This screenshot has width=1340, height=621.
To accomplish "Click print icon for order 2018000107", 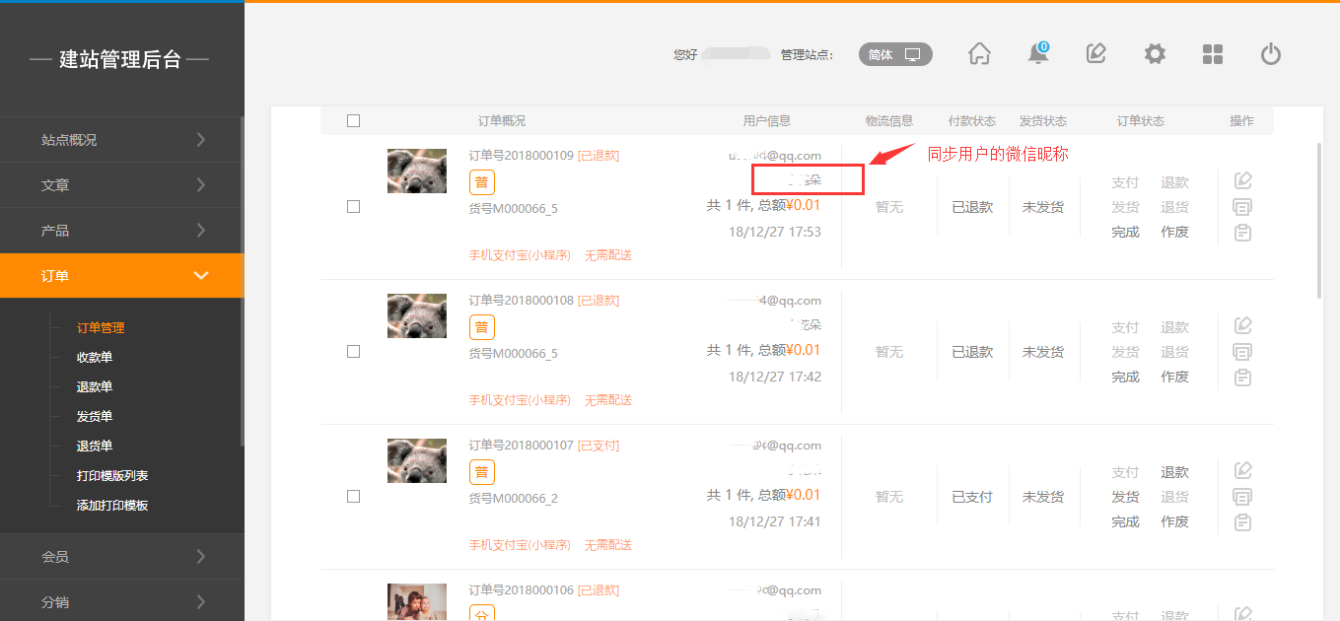I will click(x=1242, y=497).
